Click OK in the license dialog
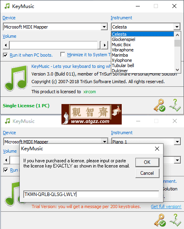The image size is (184, 229). coord(147,162)
